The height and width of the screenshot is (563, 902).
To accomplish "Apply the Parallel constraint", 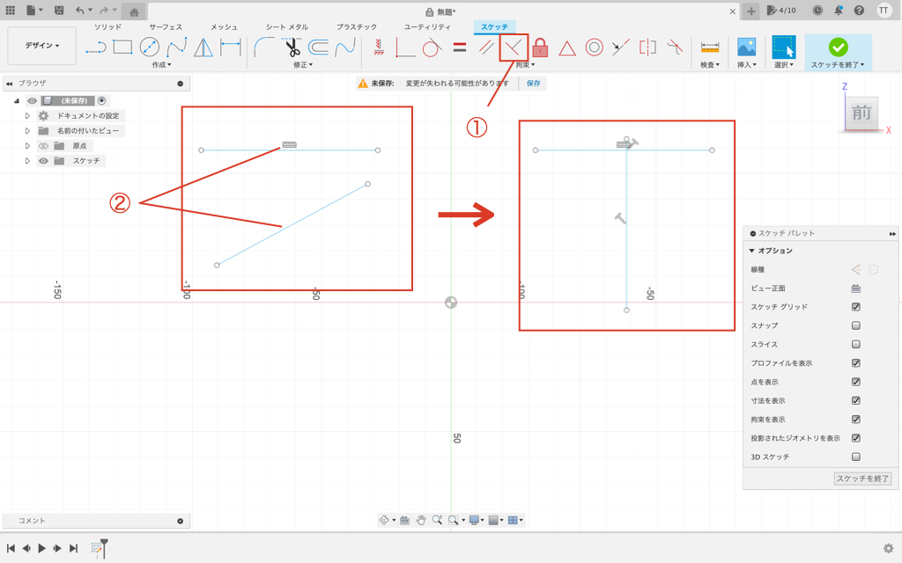I will [x=486, y=48].
